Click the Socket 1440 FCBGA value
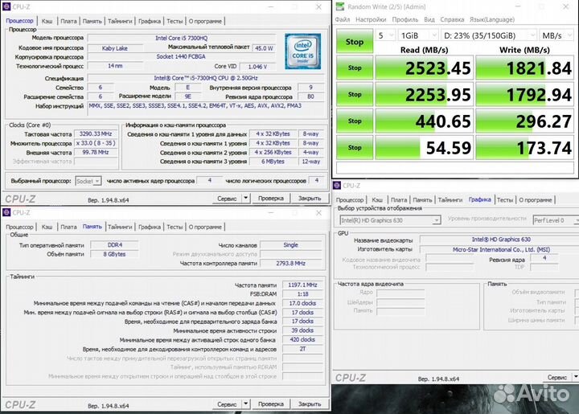Screen dimensions: 579x414 pos(181,56)
